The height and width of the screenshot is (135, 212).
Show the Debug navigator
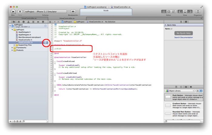[33, 22]
